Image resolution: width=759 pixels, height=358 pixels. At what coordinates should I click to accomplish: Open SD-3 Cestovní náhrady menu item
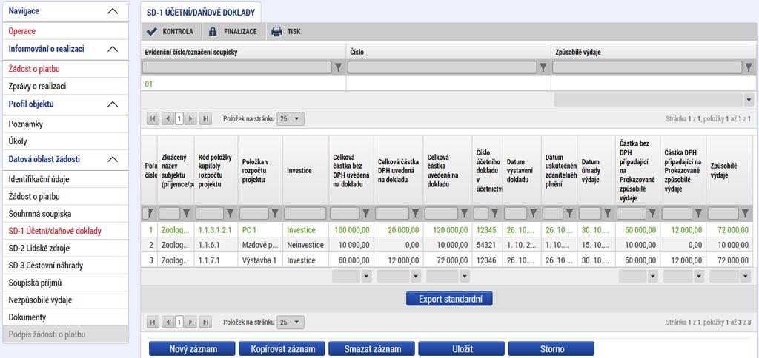point(45,266)
